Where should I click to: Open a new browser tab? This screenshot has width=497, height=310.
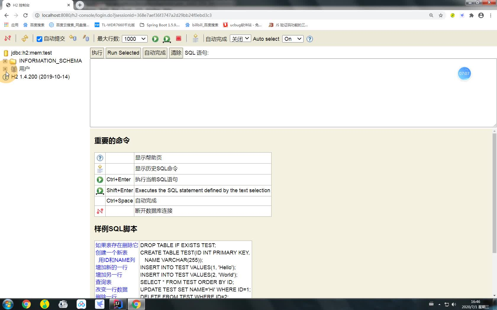(x=80, y=5)
